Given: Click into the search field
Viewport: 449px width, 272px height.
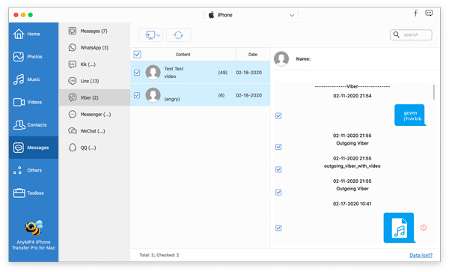Looking at the screenshot, I should (x=411, y=34).
